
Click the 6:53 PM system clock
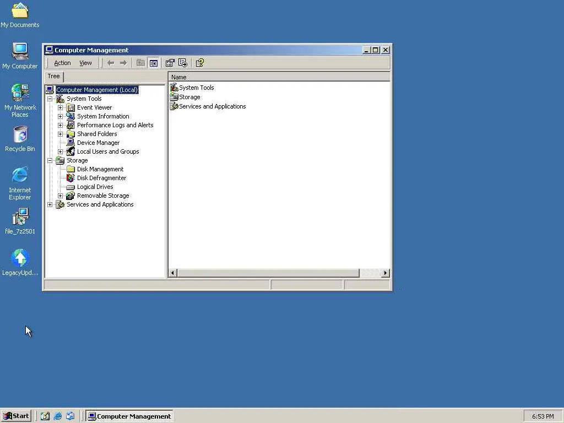click(x=543, y=416)
